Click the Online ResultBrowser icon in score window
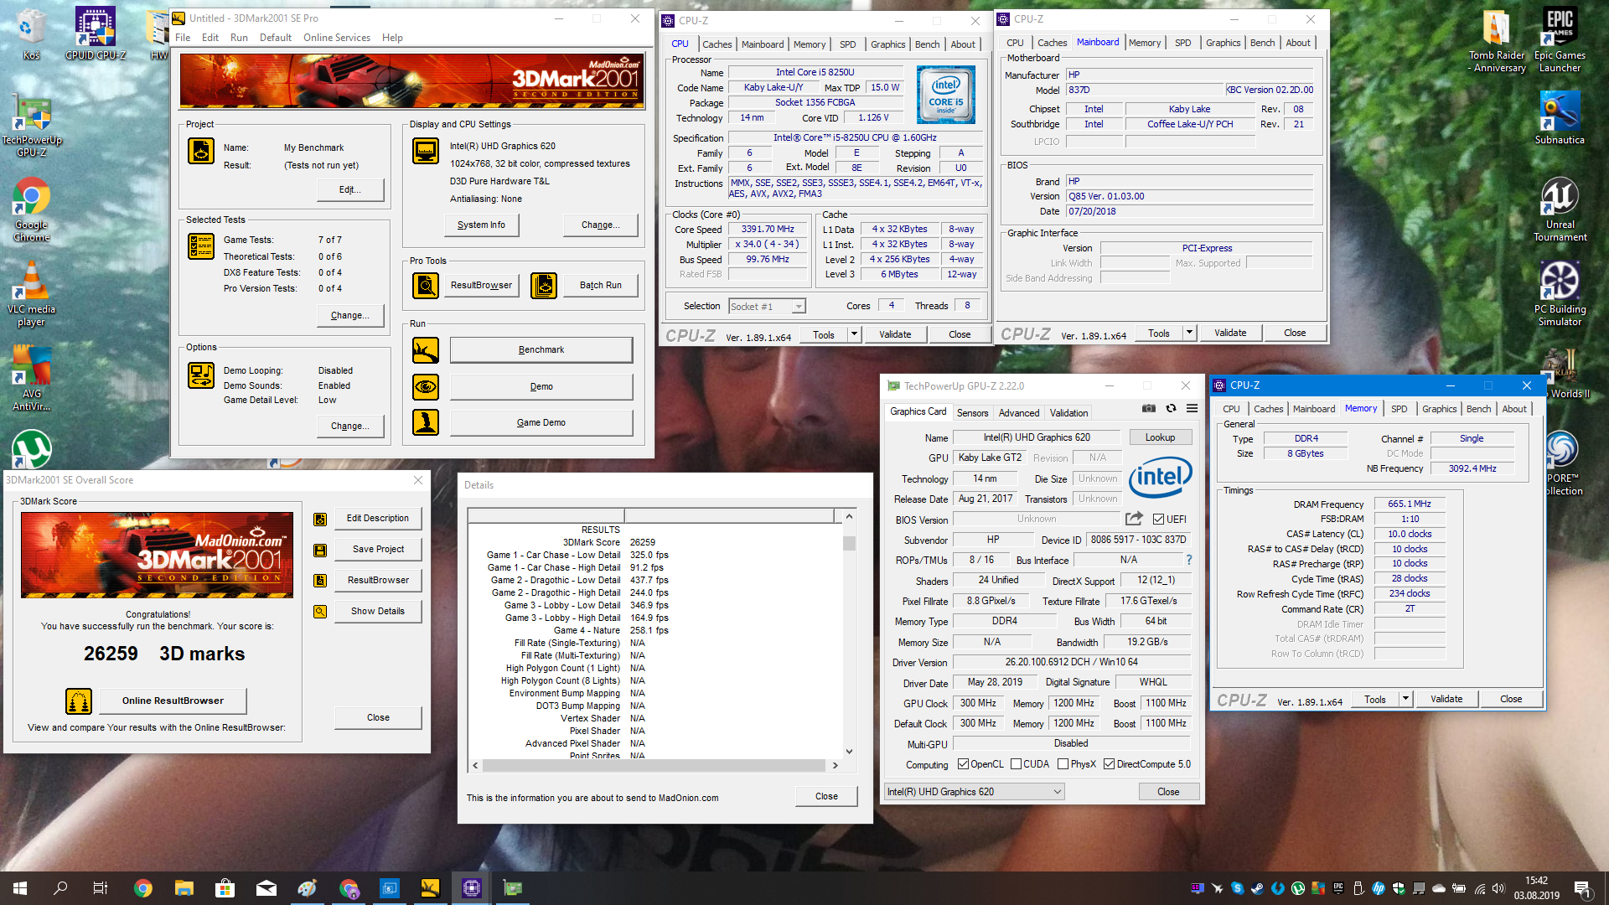Screen dimensions: 1609x905 [79, 701]
